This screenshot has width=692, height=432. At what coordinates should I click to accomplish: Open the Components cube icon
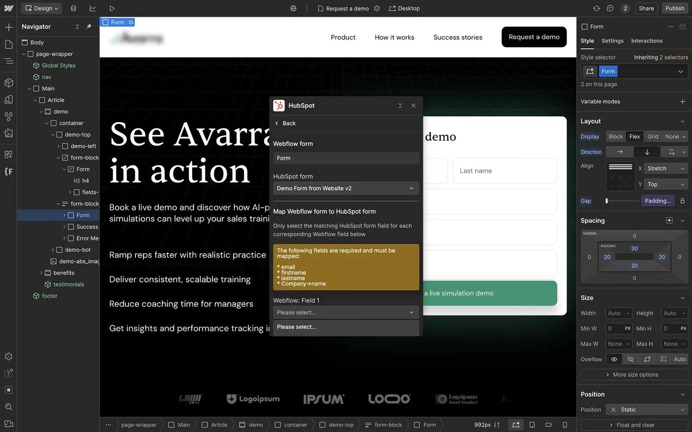pos(9,83)
